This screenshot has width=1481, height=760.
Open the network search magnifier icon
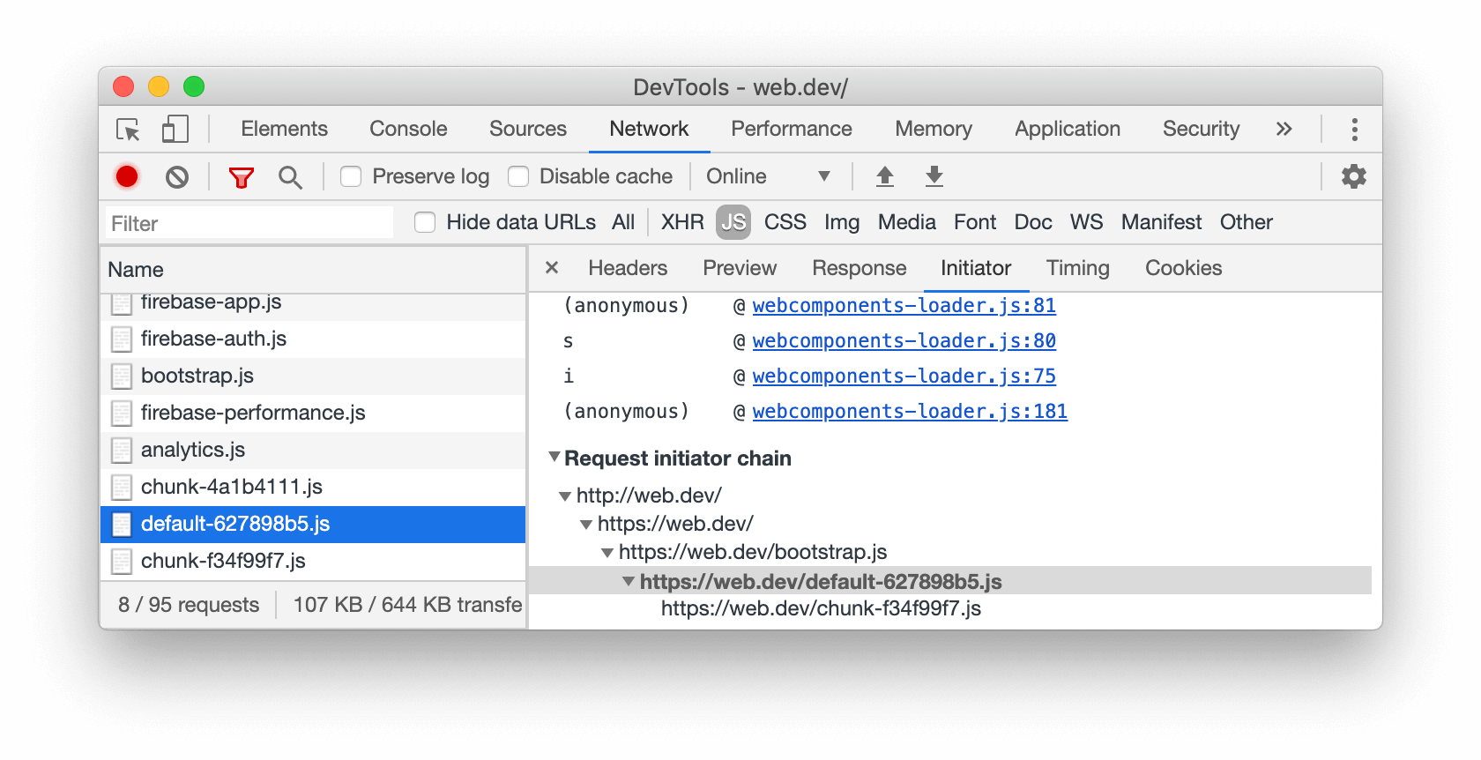point(290,177)
